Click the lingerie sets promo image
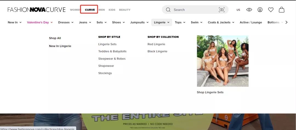296x130 pixels. coord(223,61)
